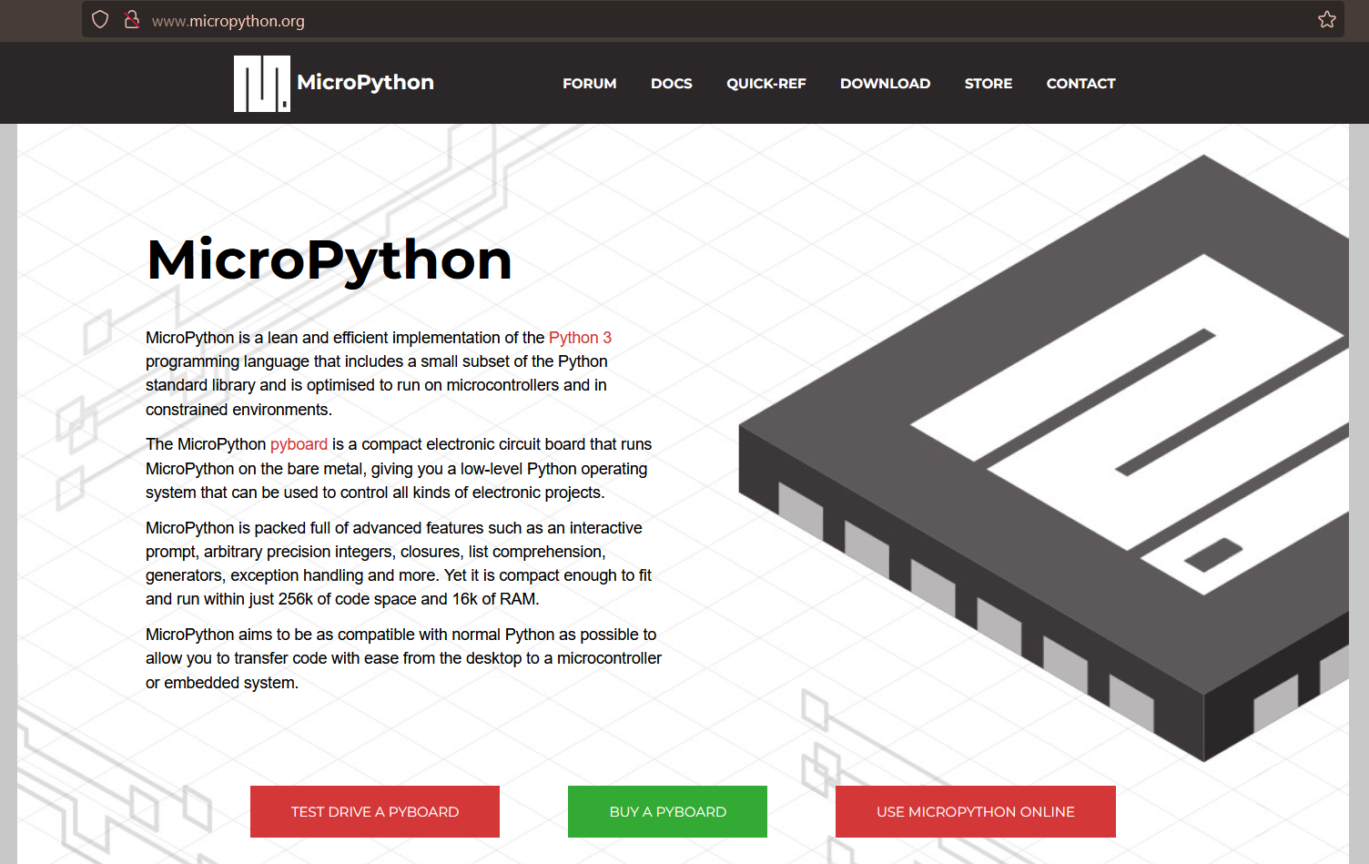Navigate to the DOWNLOAD page

pos(885,84)
